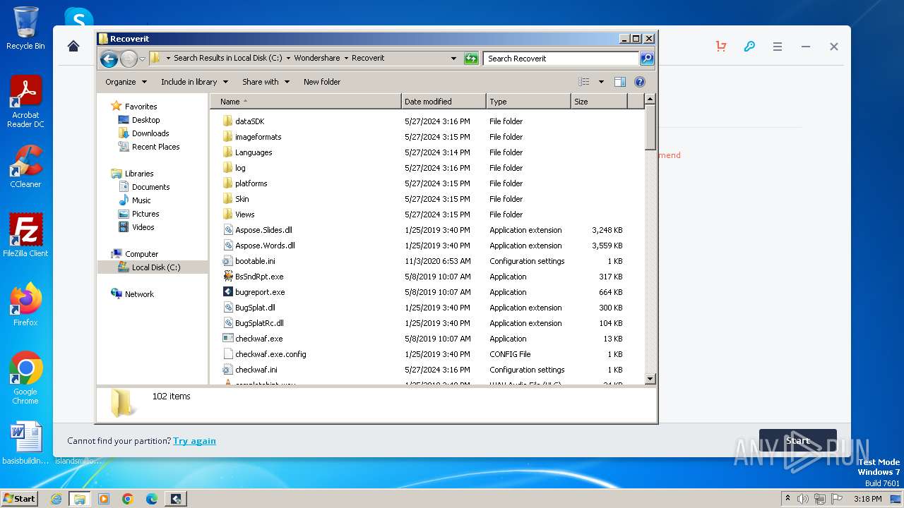904x508 pixels.
Task: Sort by Type column header
Action: (x=528, y=102)
